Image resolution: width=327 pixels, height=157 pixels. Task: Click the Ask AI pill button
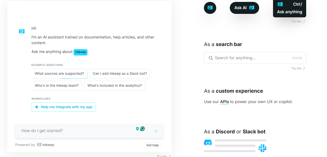coord(244,8)
